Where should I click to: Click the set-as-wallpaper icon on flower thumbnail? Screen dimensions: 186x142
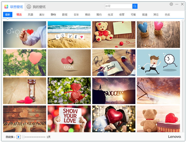click(x=51, y=101)
